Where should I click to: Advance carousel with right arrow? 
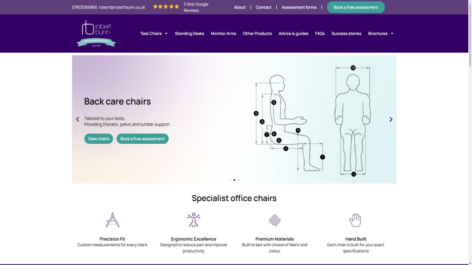[391, 119]
